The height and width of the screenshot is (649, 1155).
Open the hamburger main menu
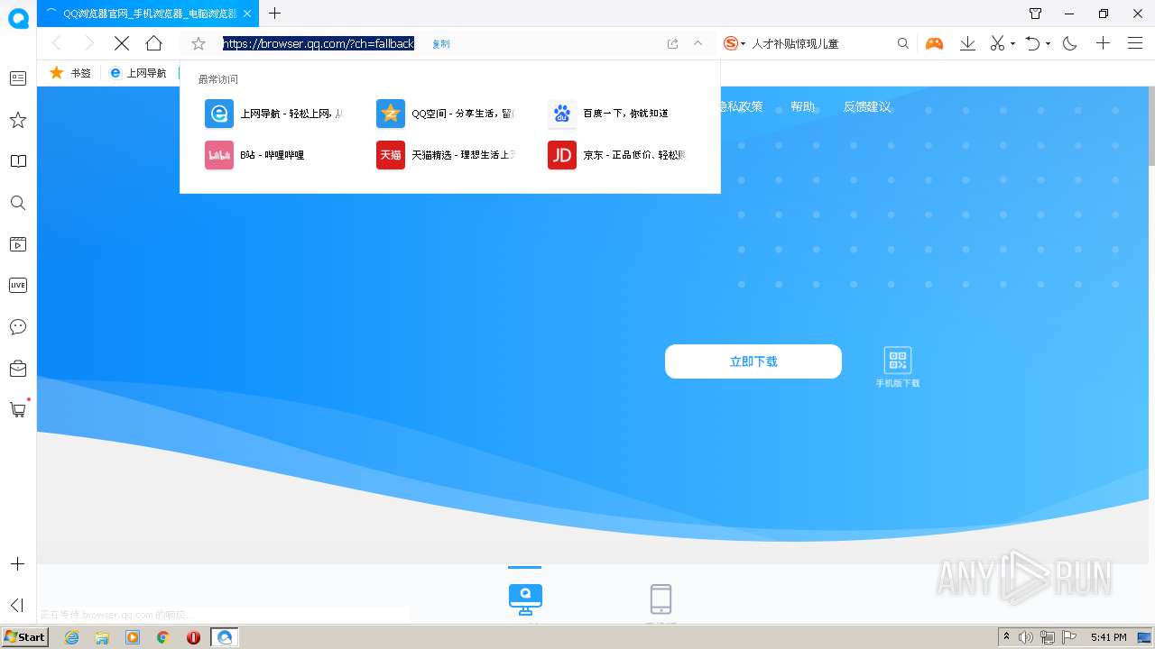click(x=1135, y=43)
